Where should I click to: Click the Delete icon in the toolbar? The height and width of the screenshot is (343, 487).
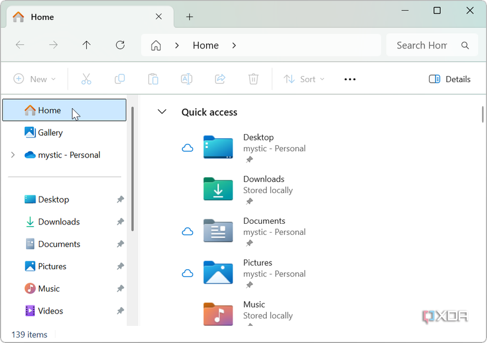(253, 79)
